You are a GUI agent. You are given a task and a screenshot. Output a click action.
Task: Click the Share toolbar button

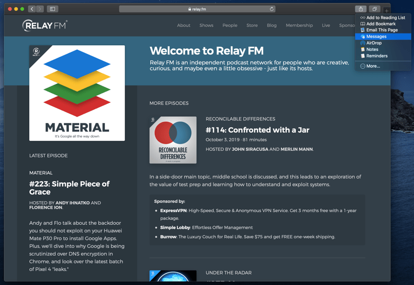pyautogui.click(x=361, y=9)
